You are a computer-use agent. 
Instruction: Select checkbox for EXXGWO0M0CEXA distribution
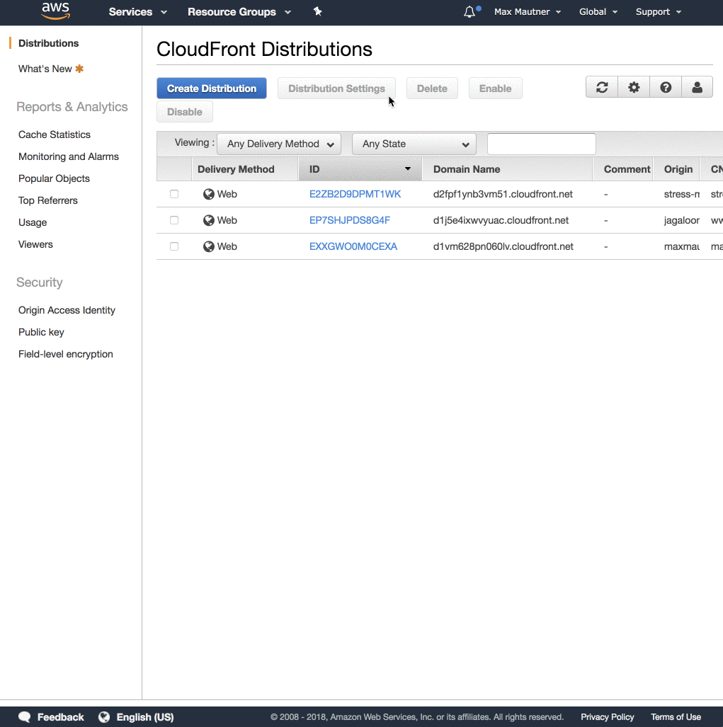[x=174, y=246]
